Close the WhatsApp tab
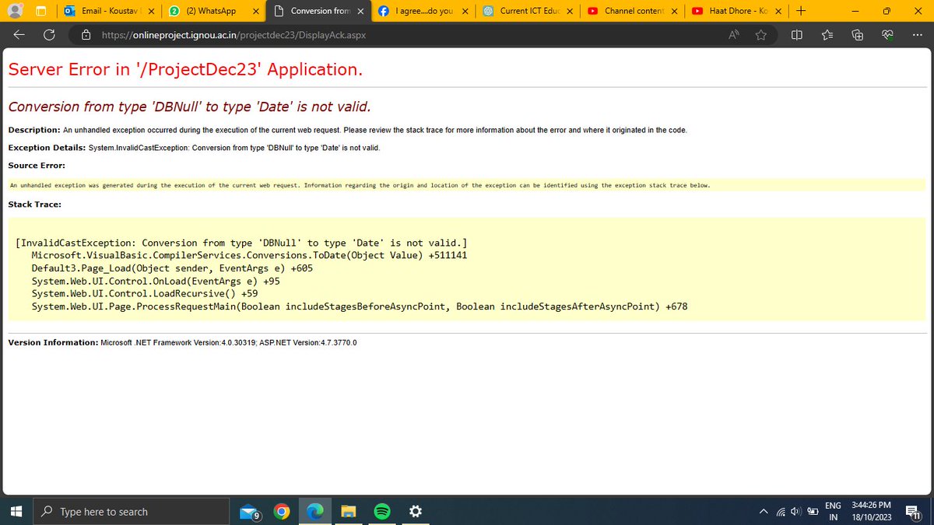Image resolution: width=934 pixels, height=525 pixels. (x=255, y=11)
